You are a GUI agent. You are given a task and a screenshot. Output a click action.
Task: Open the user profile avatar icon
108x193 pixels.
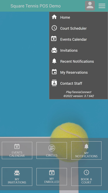(90, 6)
